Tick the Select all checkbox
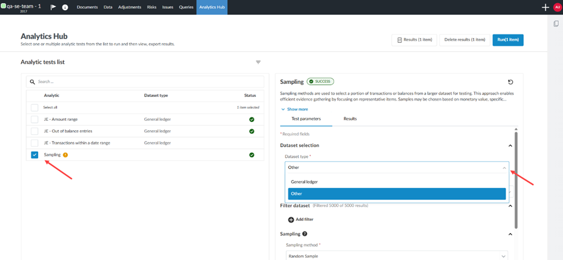This screenshot has width=563, height=260. point(35,108)
